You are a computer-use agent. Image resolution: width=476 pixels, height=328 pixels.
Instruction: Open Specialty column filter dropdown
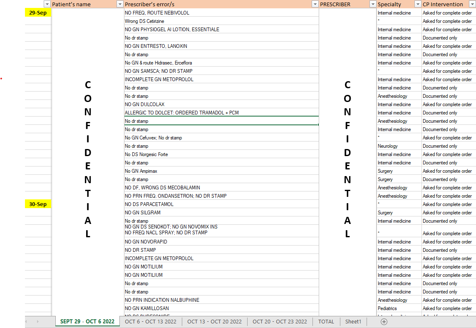pos(418,4)
